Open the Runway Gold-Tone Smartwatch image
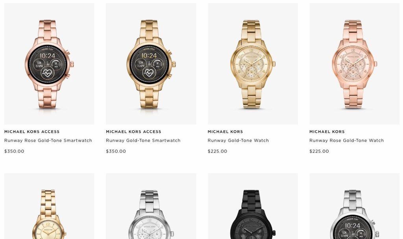The image size is (403, 239). click(x=151, y=64)
